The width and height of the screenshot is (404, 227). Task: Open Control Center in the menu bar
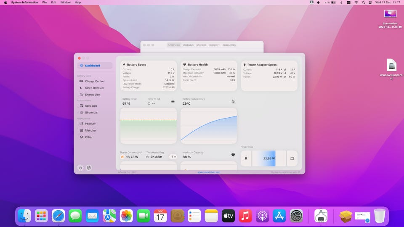coord(372,3)
